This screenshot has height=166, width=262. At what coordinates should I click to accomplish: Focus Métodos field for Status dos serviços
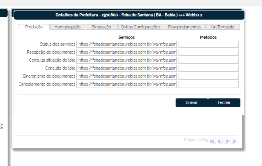208,44
